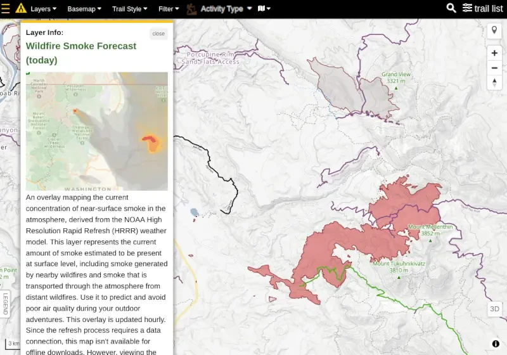Click the hiker activity icon
Screen dimensions: 507x355
[192, 9]
